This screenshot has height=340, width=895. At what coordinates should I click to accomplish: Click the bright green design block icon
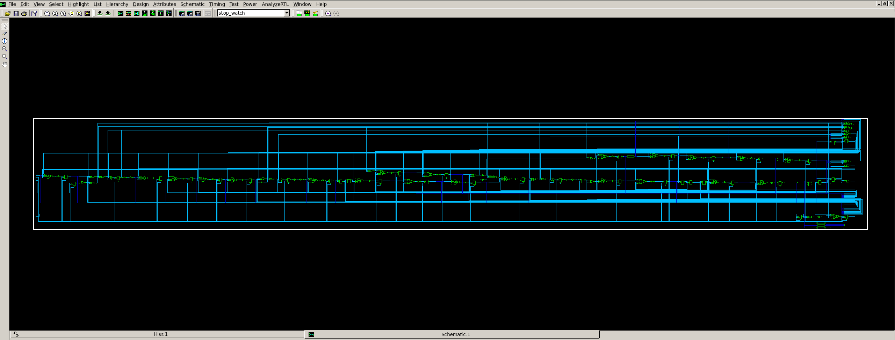[152, 13]
